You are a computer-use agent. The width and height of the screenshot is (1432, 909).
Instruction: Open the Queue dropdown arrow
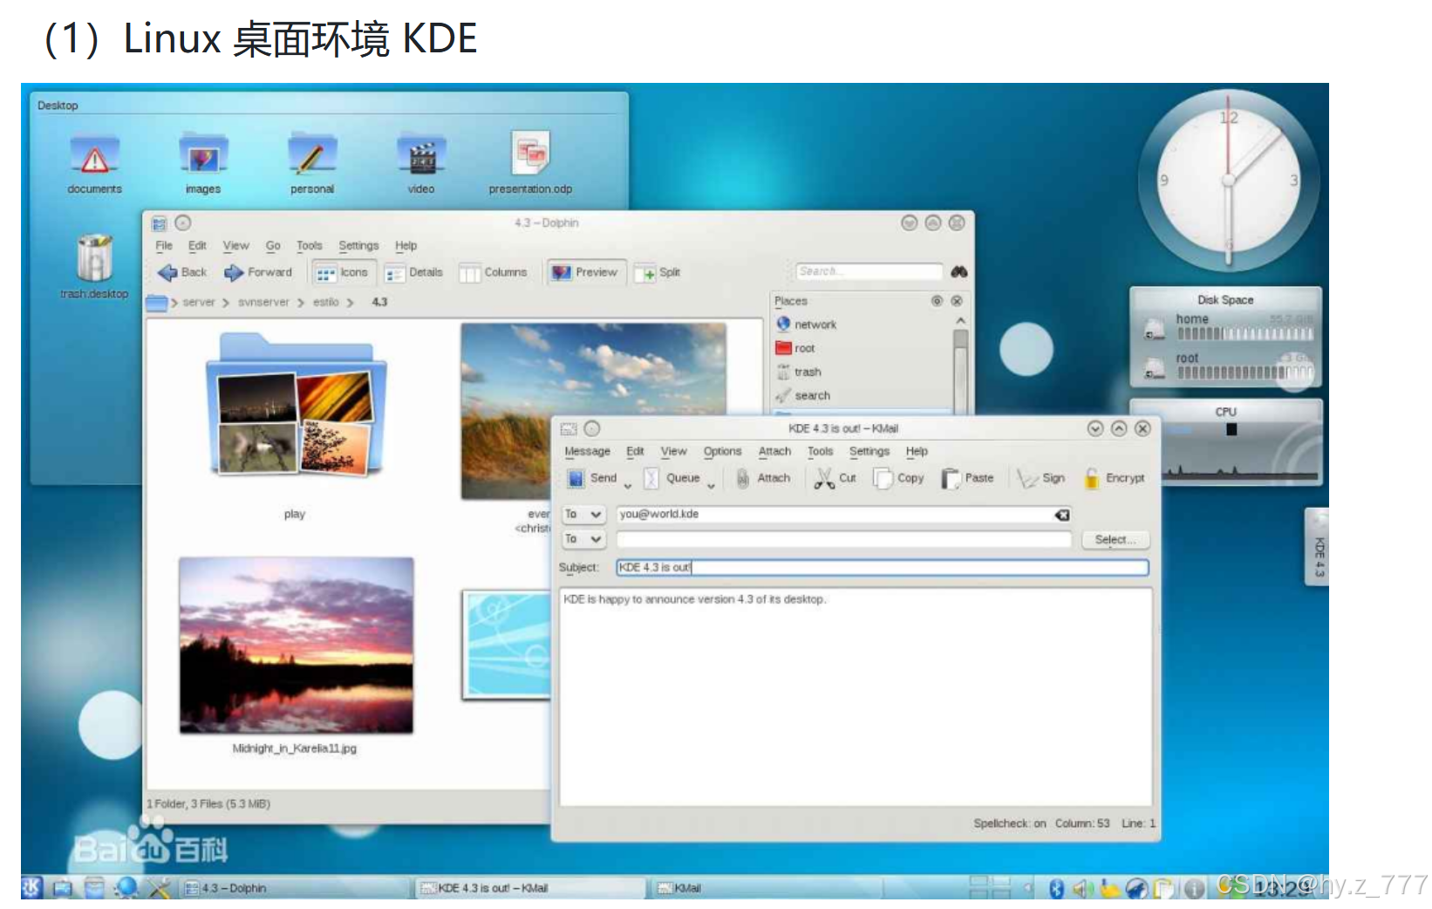click(x=711, y=485)
